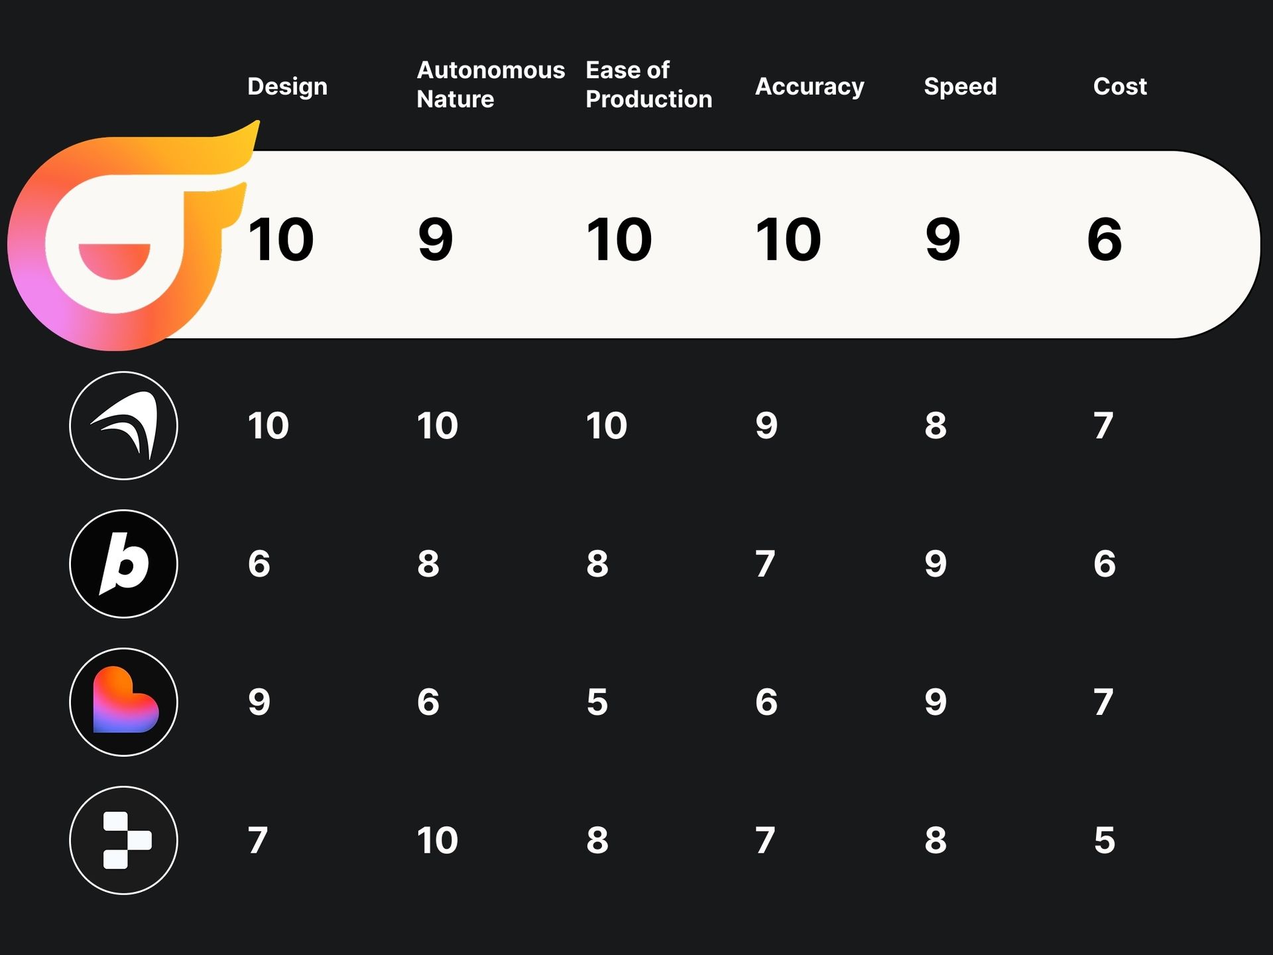
Task: Click the heart row's Ease of Production 5
Action: pos(597,702)
